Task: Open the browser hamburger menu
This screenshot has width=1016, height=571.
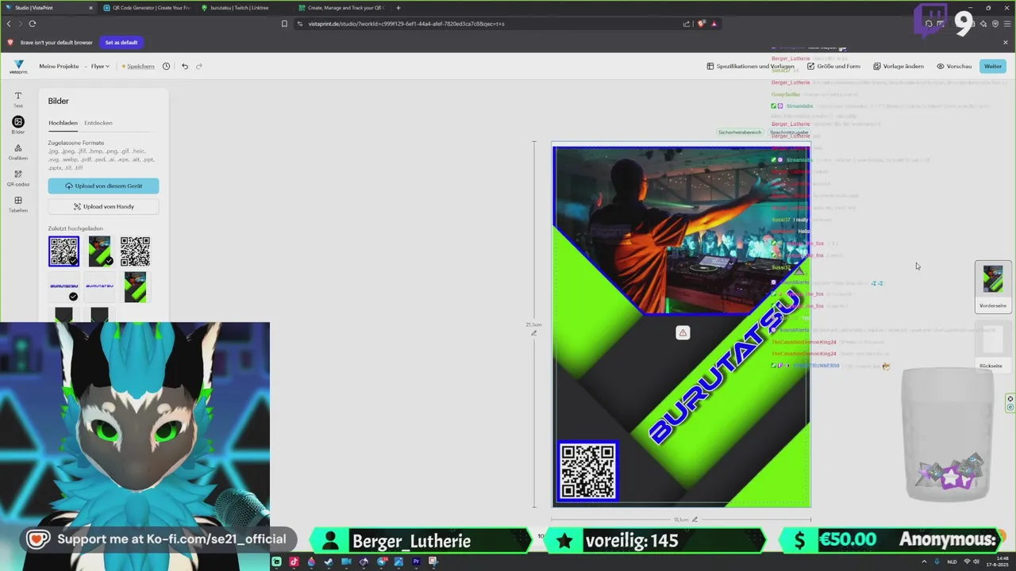Action: click(1006, 24)
